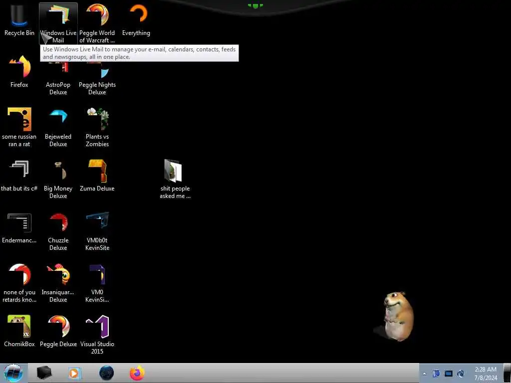Select the Visual Studio 2015 desktop icon

[97, 335]
